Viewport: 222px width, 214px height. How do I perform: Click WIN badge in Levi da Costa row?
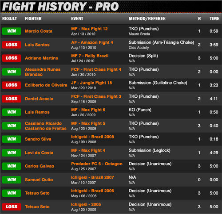[12, 153]
